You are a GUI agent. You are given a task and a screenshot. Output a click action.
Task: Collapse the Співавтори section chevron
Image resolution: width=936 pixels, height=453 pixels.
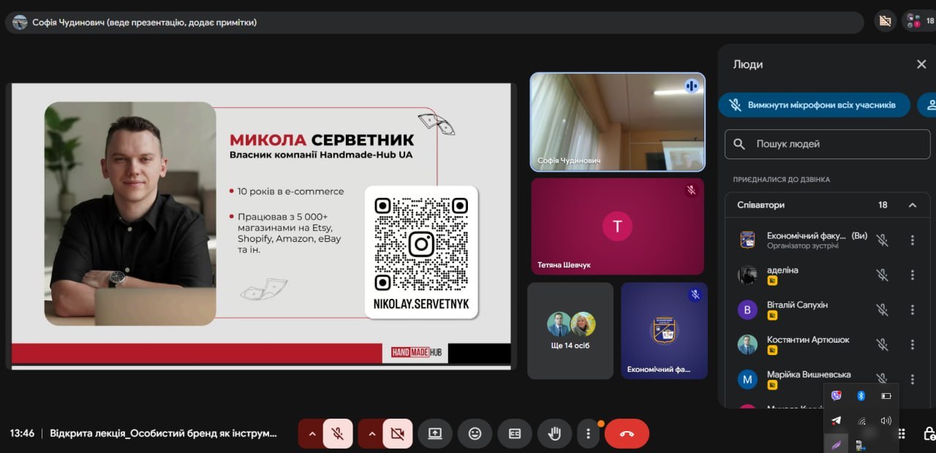[913, 205]
